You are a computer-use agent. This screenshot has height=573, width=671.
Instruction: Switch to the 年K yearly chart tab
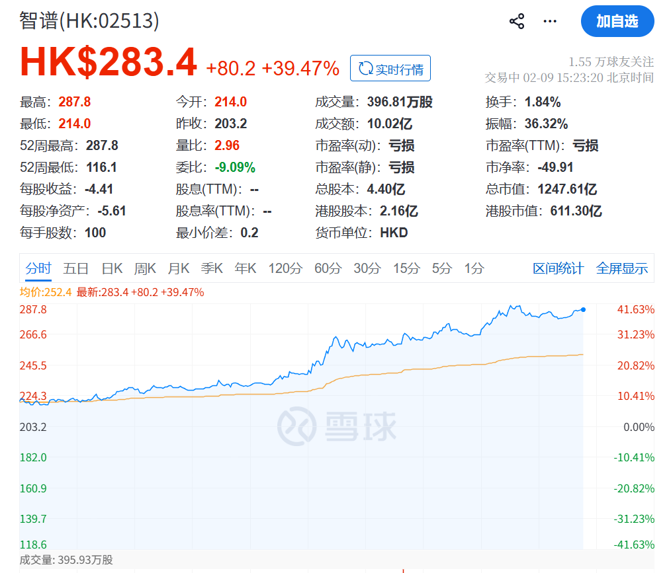point(246,268)
